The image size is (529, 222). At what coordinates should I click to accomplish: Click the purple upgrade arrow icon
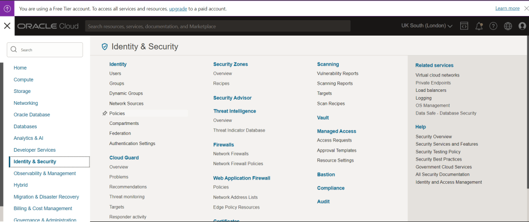(x=7, y=8)
